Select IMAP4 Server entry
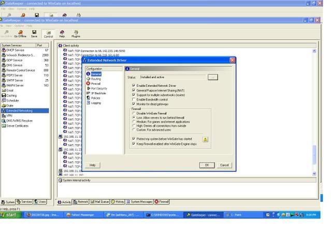331x238 pixels. pyautogui.click(x=25, y=85)
